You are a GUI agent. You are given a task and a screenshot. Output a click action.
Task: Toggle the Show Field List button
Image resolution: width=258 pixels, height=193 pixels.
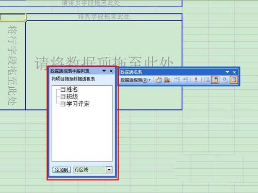pos(234,80)
